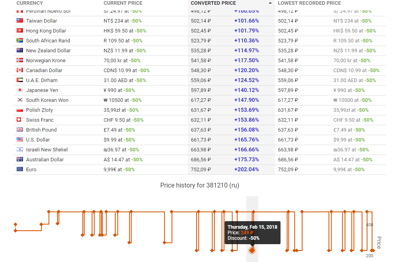The width and height of the screenshot is (399, 262).
Task: Click the South African Rand flag icon
Action: [x=20, y=40]
